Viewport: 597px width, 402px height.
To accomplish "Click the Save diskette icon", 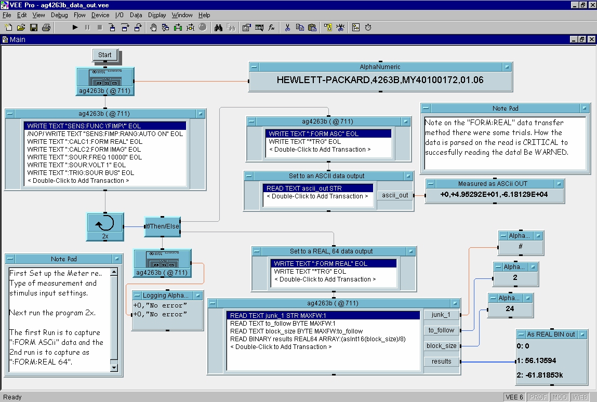I will [34, 28].
